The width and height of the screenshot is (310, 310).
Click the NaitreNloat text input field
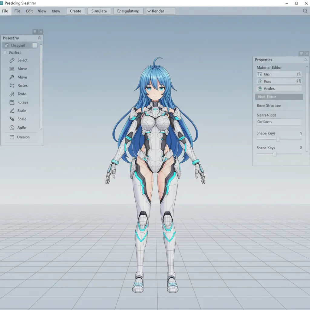(279, 122)
